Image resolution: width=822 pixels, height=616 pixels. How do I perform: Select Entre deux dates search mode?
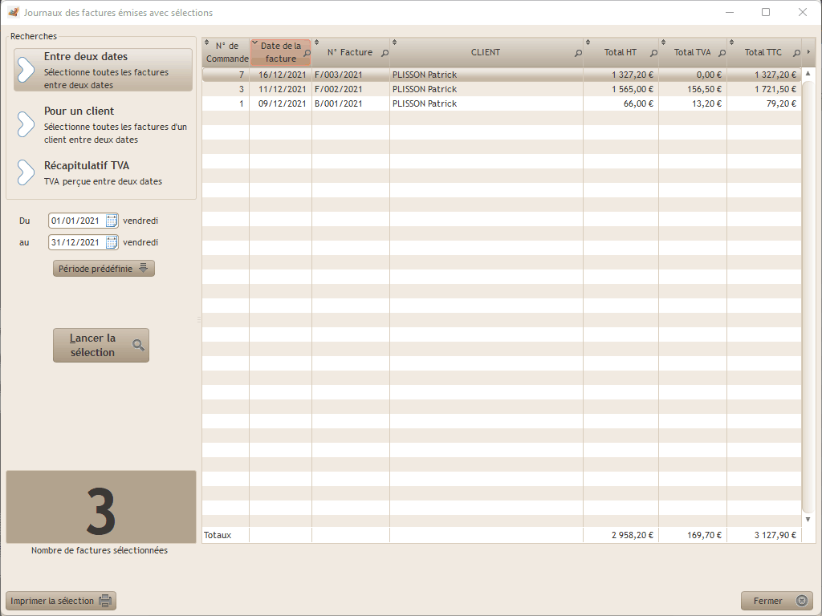click(x=104, y=71)
